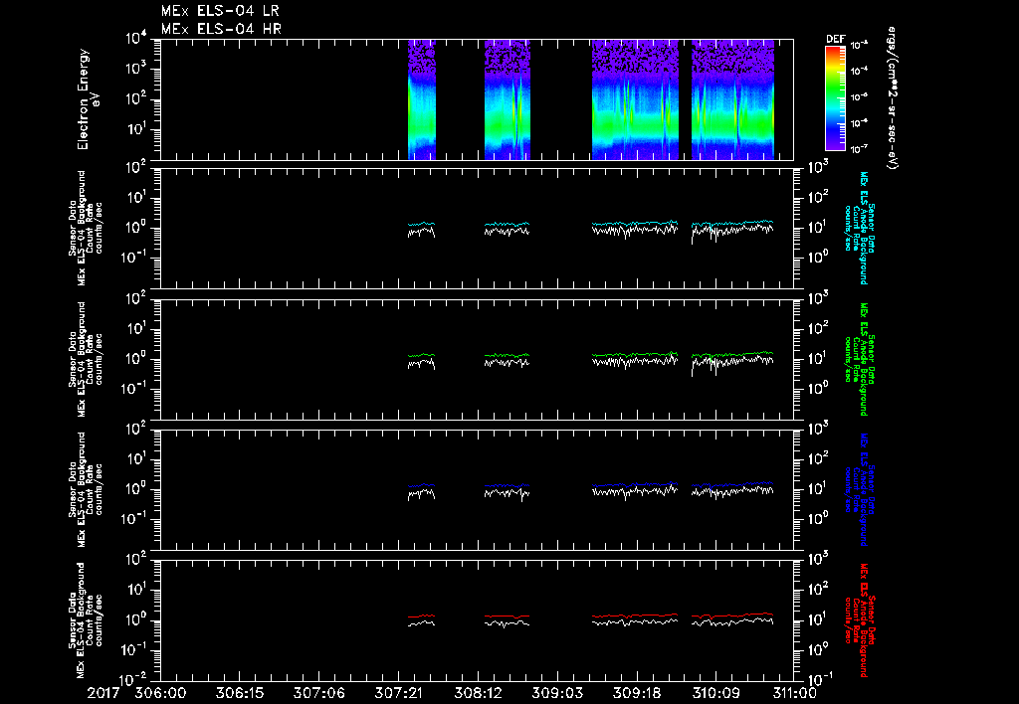Click the 308:12 time tick label
Screen dimensions: 1019x704
pos(478,693)
